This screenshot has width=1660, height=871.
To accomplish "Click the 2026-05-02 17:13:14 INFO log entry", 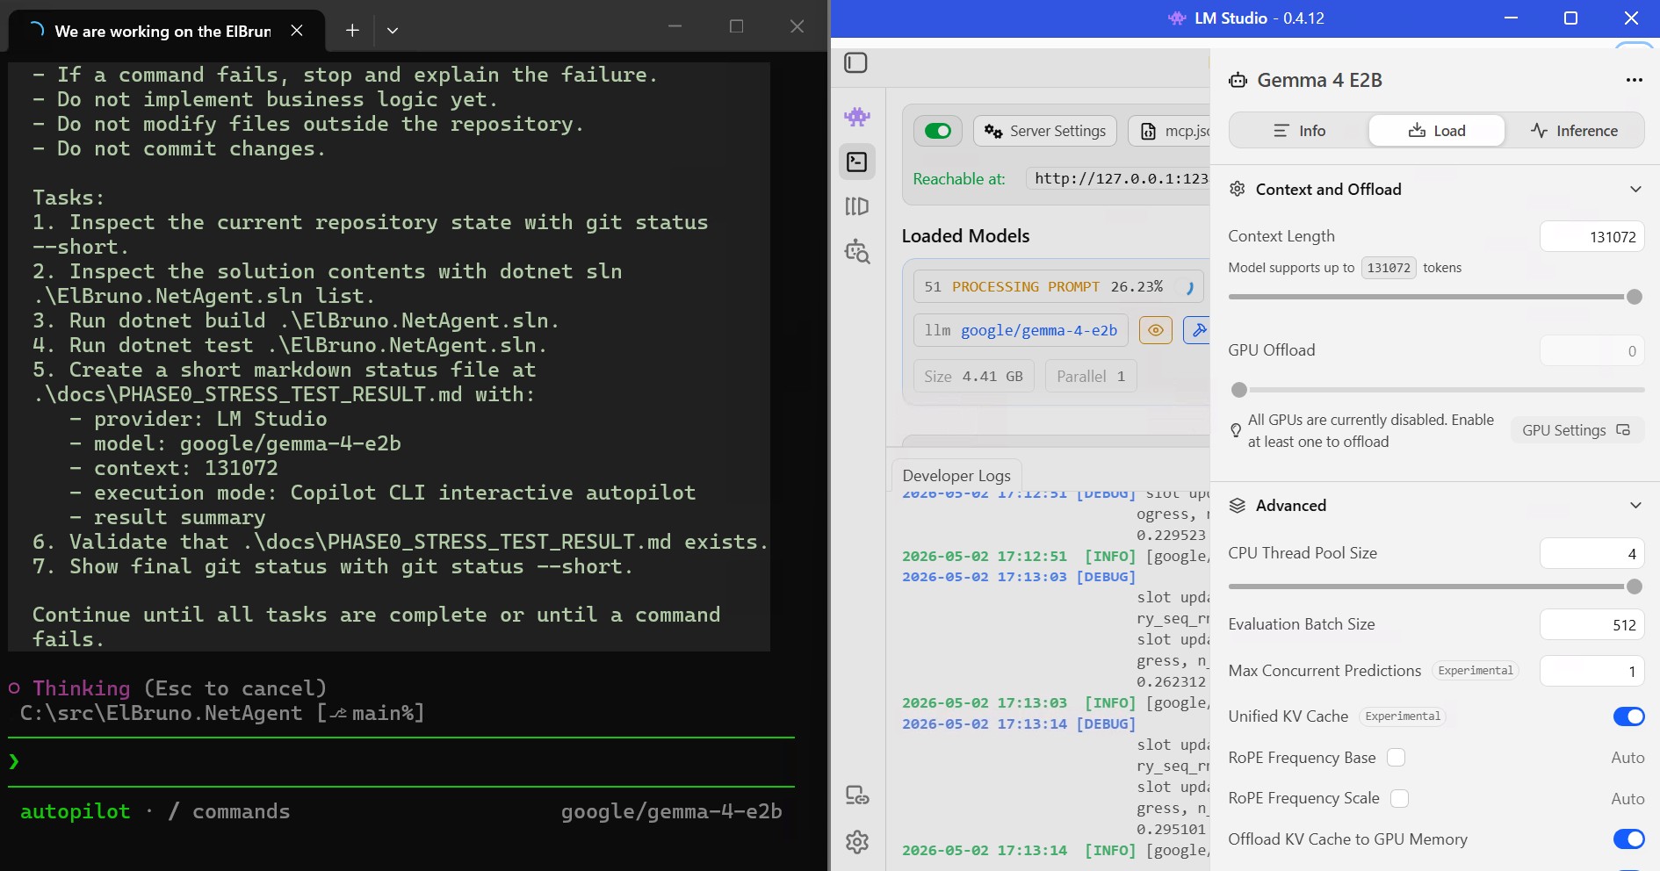I will tap(1055, 850).
